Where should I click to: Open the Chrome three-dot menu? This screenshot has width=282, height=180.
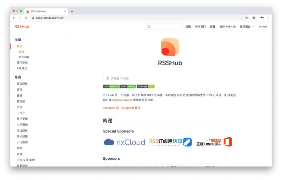268,18
